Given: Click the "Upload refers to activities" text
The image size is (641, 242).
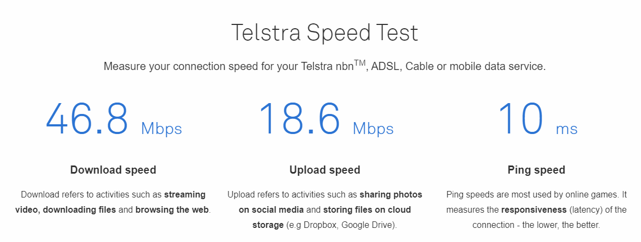Looking at the screenshot, I should (292, 194).
